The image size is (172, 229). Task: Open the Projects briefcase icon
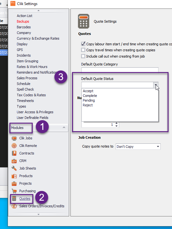tap(14, 184)
